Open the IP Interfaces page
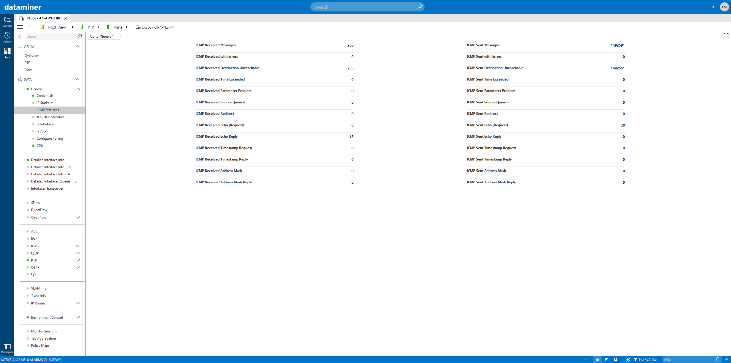 (x=46, y=124)
